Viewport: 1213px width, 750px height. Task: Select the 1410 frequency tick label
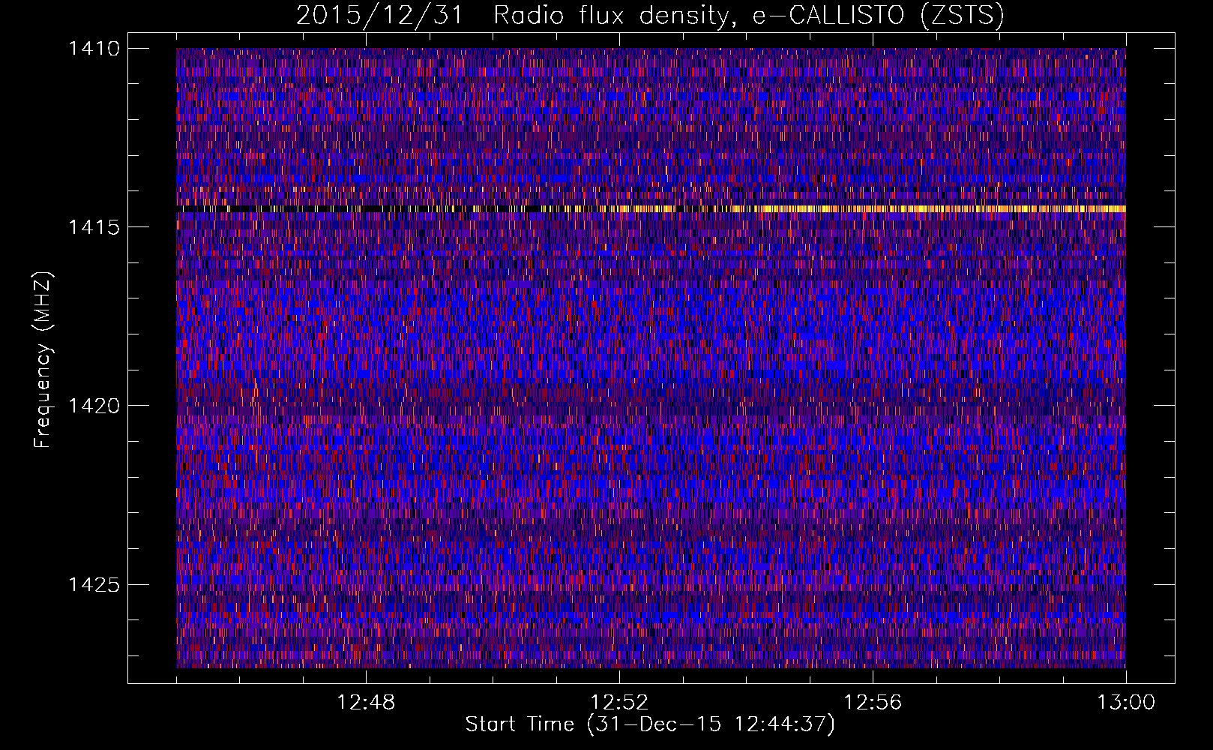(x=94, y=49)
